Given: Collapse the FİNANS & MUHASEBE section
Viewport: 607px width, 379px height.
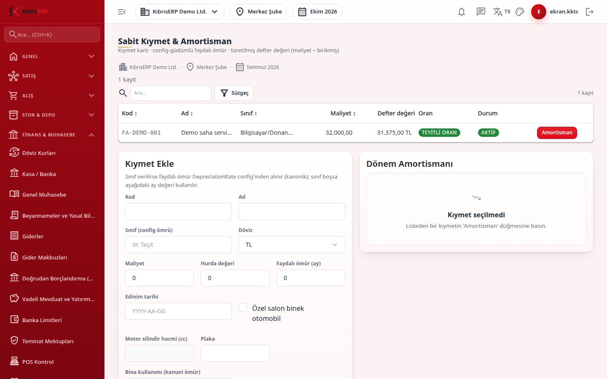Looking at the screenshot, I should (x=52, y=135).
